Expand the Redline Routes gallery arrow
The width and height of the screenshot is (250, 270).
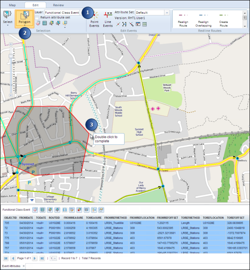pos(245,26)
